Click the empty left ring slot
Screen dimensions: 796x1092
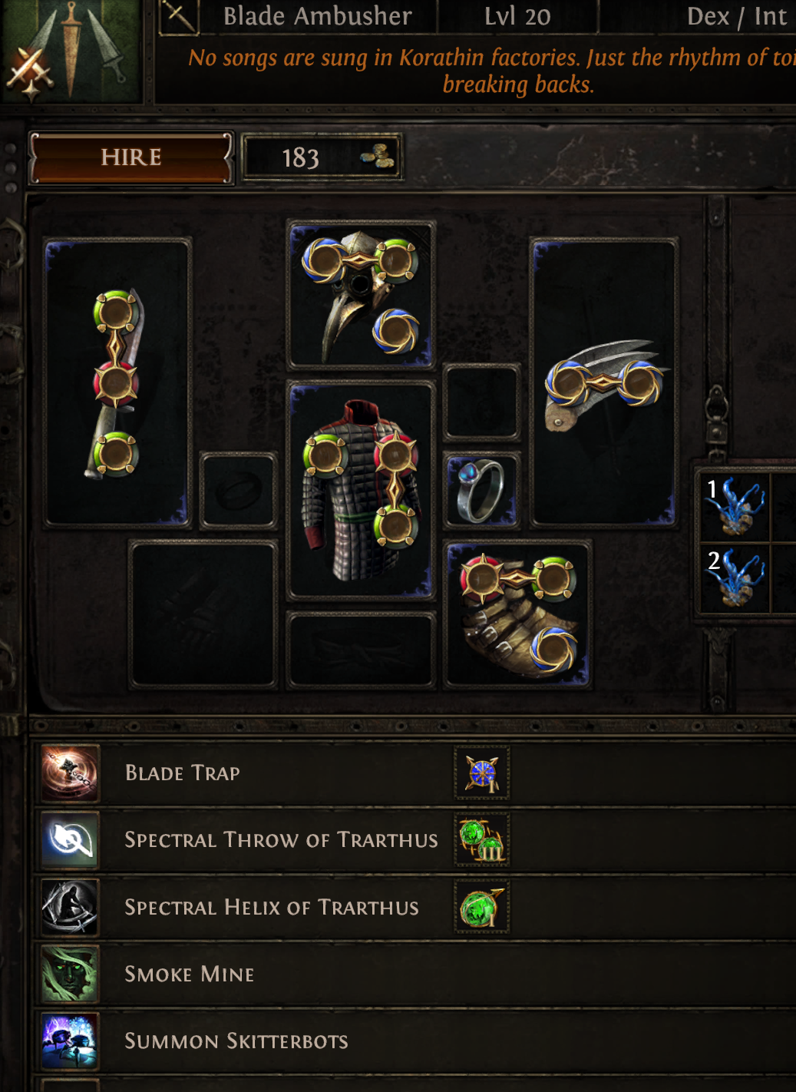[239, 491]
